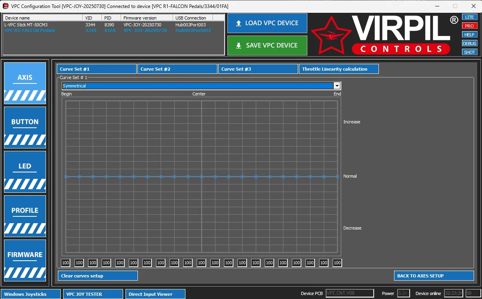Click the curve point at Center line
The height and width of the screenshot is (299, 482).
(x=201, y=176)
